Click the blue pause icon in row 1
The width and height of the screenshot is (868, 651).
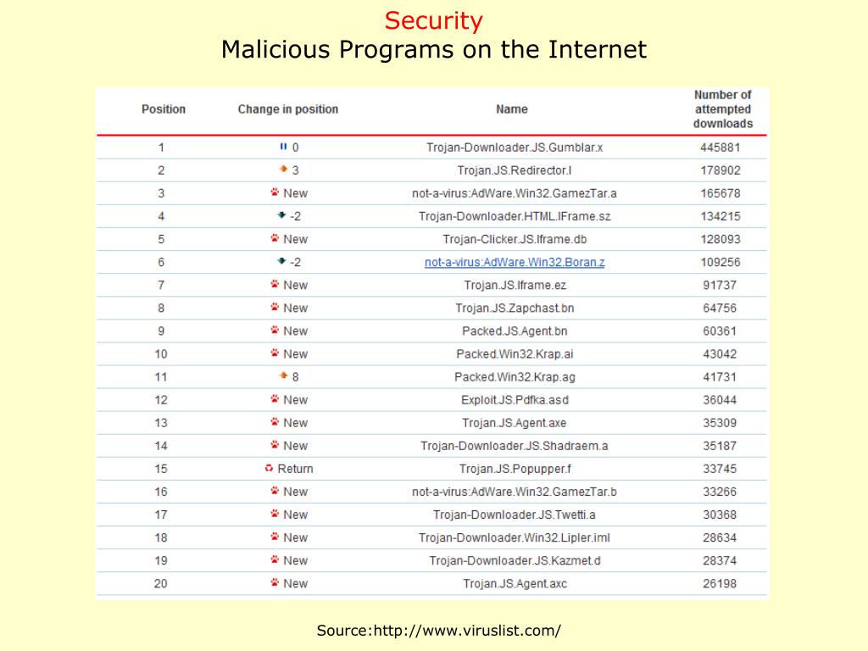[x=283, y=147]
